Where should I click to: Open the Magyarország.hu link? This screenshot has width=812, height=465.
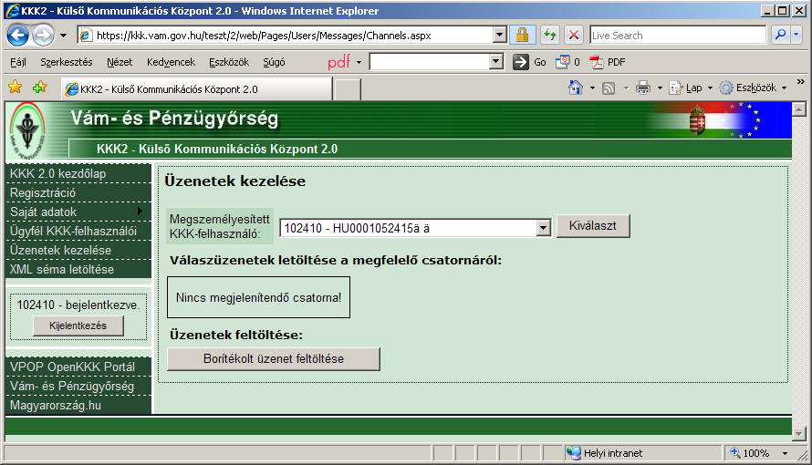point(78,406)
